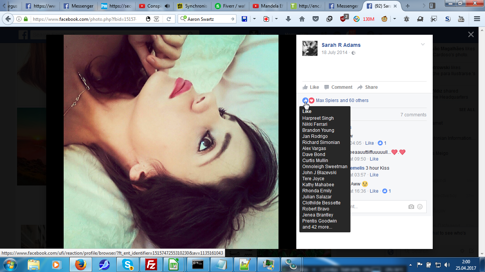Open the emoji picker in comment box

point(420,207)
